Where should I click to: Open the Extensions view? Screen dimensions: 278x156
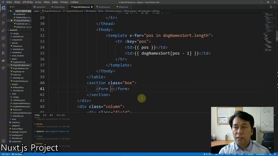(x=3, y=38)
